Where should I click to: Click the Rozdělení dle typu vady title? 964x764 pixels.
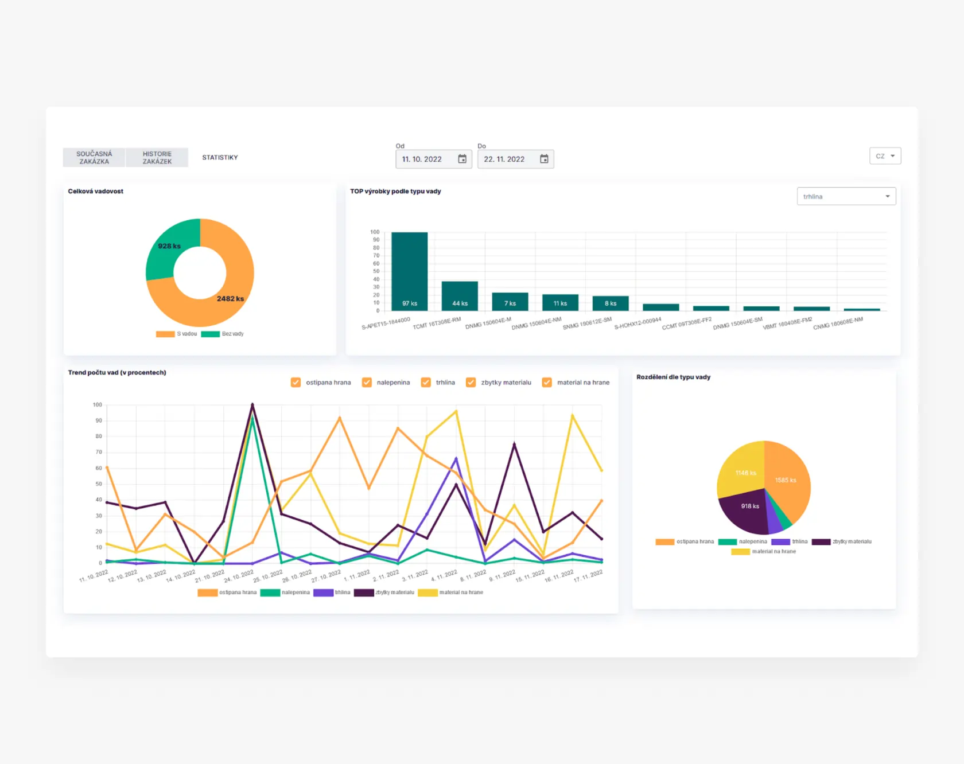pyautogui.click(x=674, y=377)
